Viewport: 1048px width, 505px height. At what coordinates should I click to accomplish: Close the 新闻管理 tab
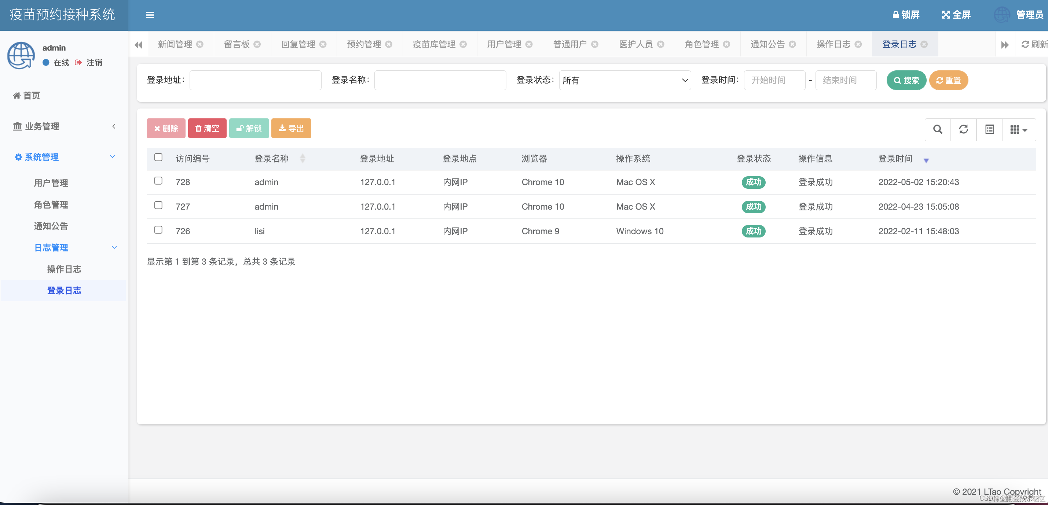[200, 44]
